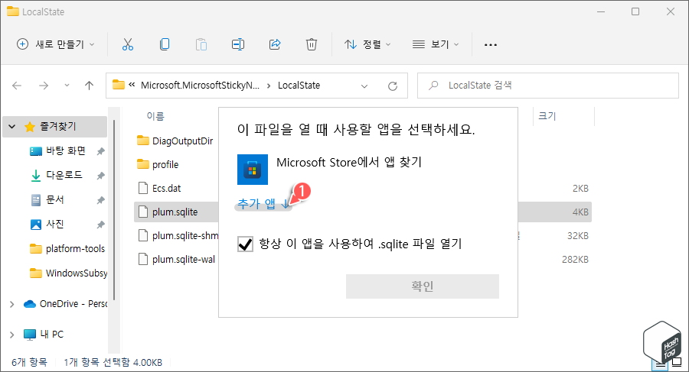Click the 확인 button

[x=423, y=286]
